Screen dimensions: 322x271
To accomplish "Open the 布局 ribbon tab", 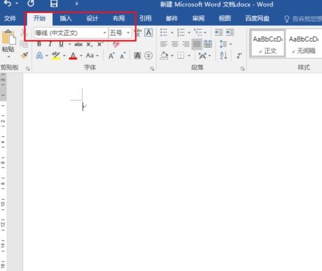I will tap(119, 19).
